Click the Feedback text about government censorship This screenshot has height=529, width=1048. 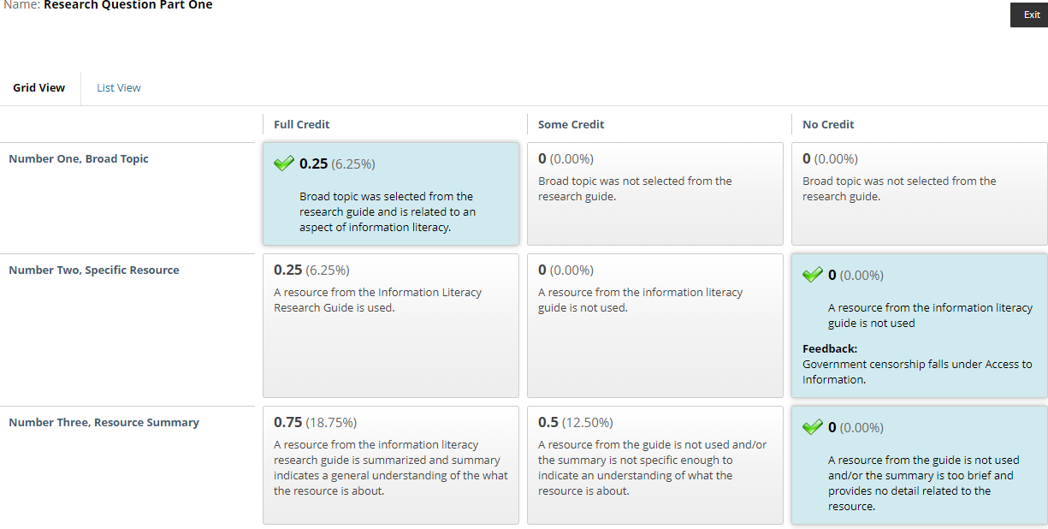click(x=917, y=371)
